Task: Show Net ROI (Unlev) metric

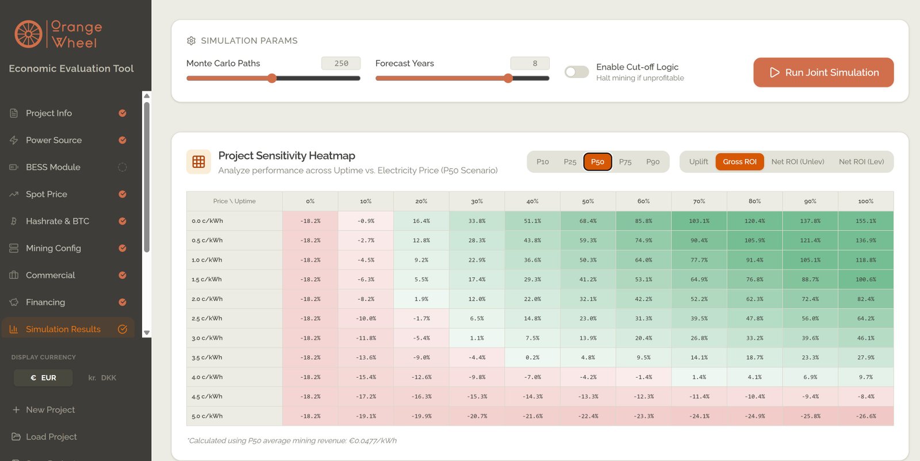Action: tap(798, 162)
